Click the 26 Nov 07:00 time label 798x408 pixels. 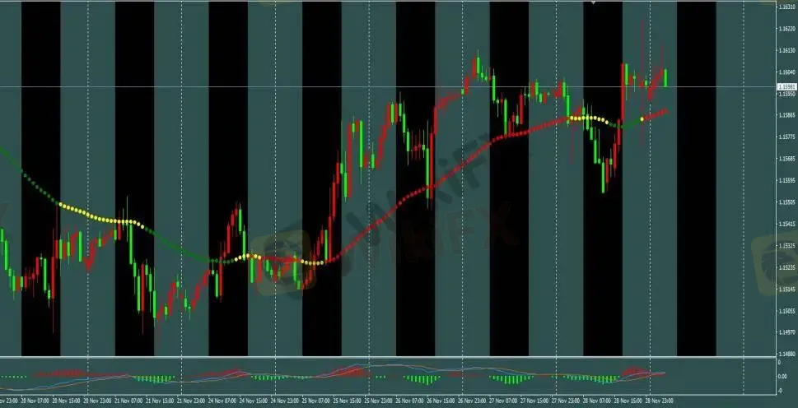pos(409,401)
